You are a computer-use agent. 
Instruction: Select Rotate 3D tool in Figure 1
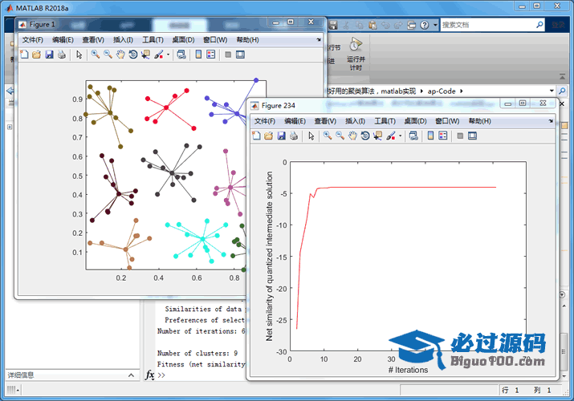(x=132, y=55)
